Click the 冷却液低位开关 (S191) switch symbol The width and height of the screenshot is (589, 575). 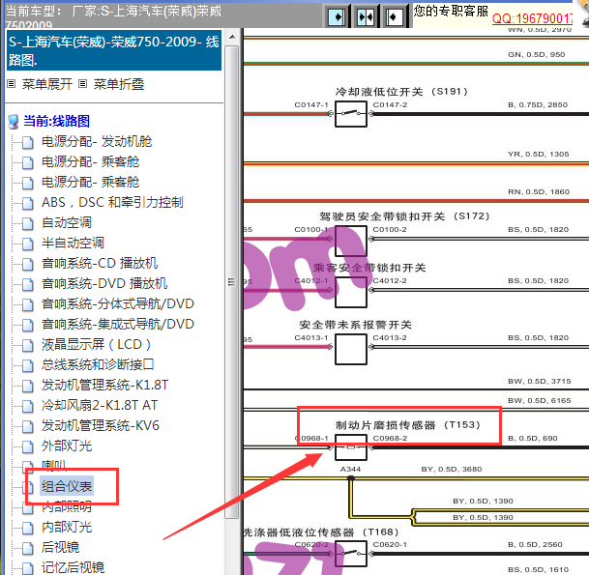[x=351, y=114]
